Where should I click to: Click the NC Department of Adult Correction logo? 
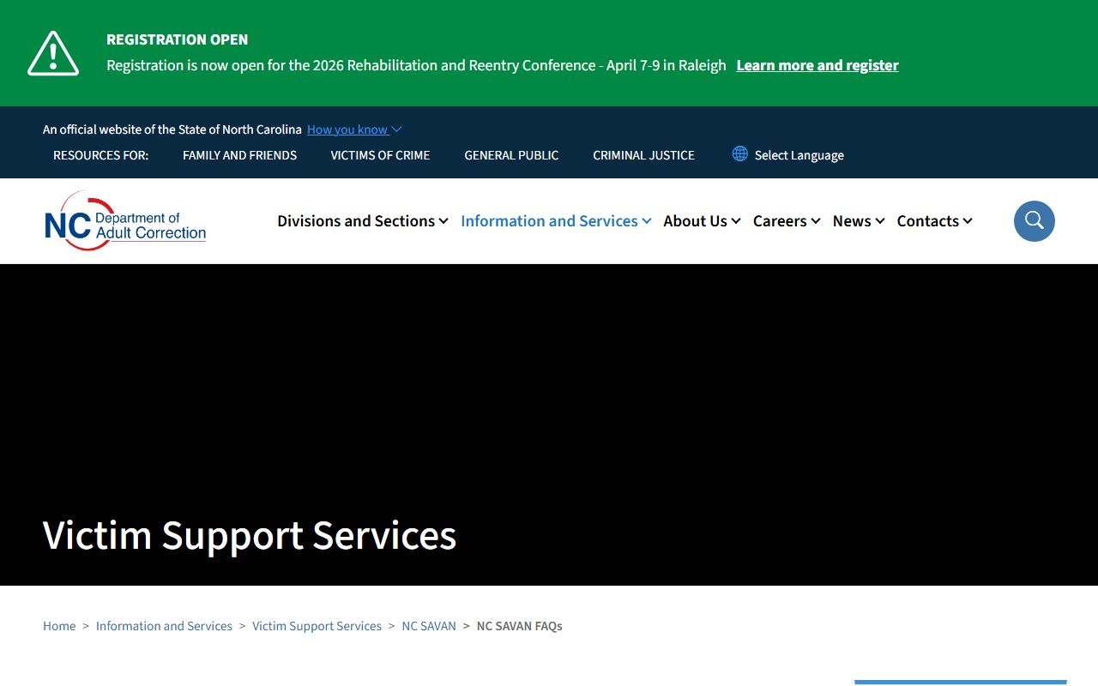coord(125,221)
